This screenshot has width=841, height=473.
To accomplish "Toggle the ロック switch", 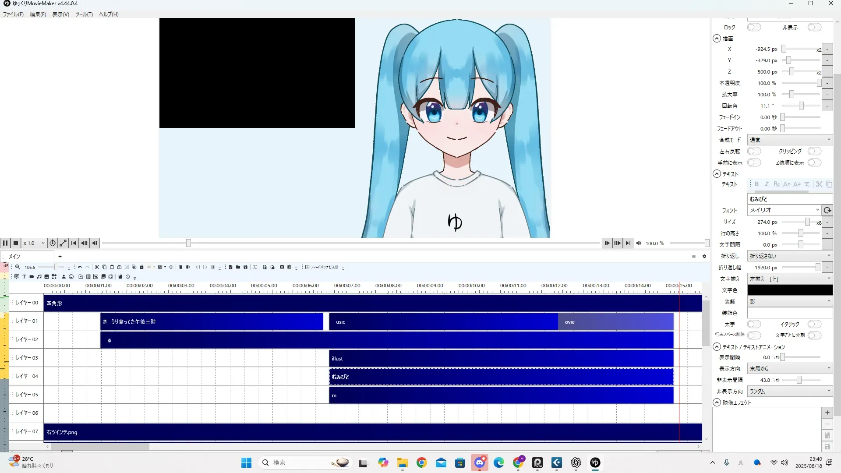I will [x=754, y=27].
